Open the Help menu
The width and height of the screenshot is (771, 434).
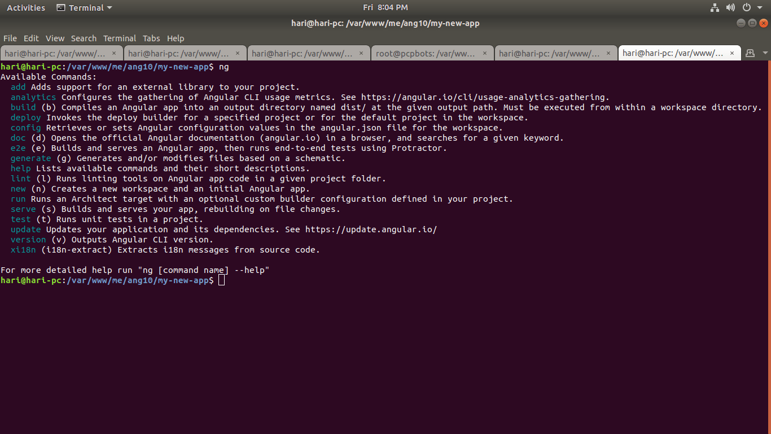click(176, 38)
